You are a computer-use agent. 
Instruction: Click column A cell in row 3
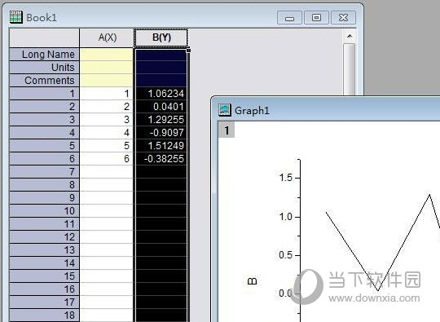point(107,120)
